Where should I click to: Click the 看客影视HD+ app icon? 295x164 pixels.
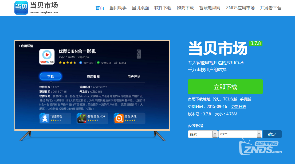coord(82,118)
